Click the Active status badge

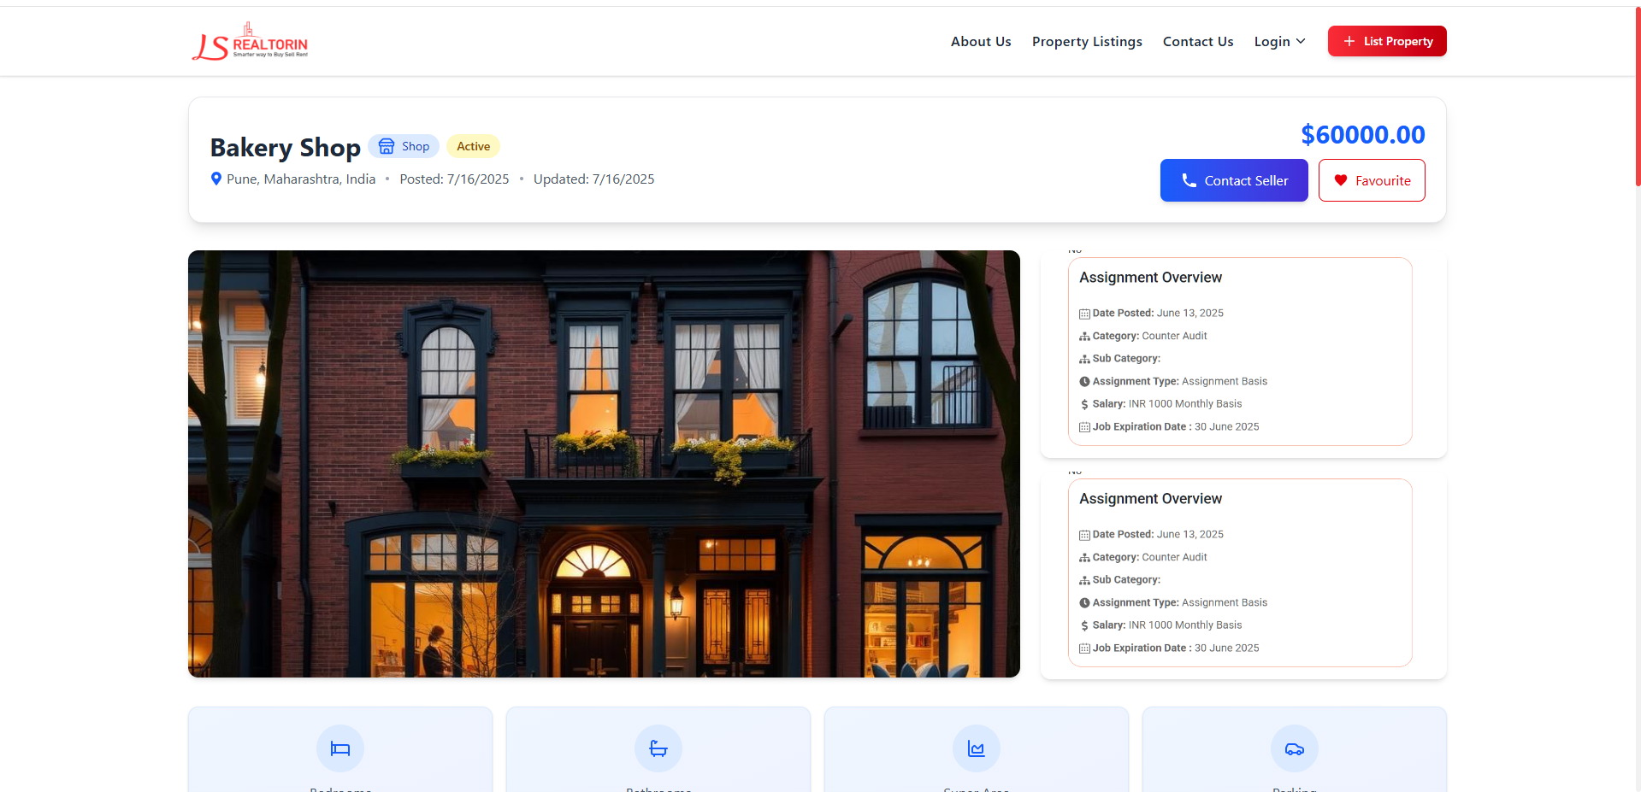click(x=473, y=146)
